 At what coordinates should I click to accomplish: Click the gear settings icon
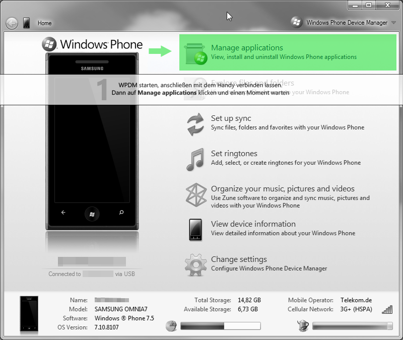tap(195, 265)
